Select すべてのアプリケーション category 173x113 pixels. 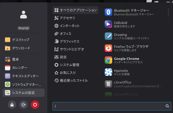coord(76,10)
